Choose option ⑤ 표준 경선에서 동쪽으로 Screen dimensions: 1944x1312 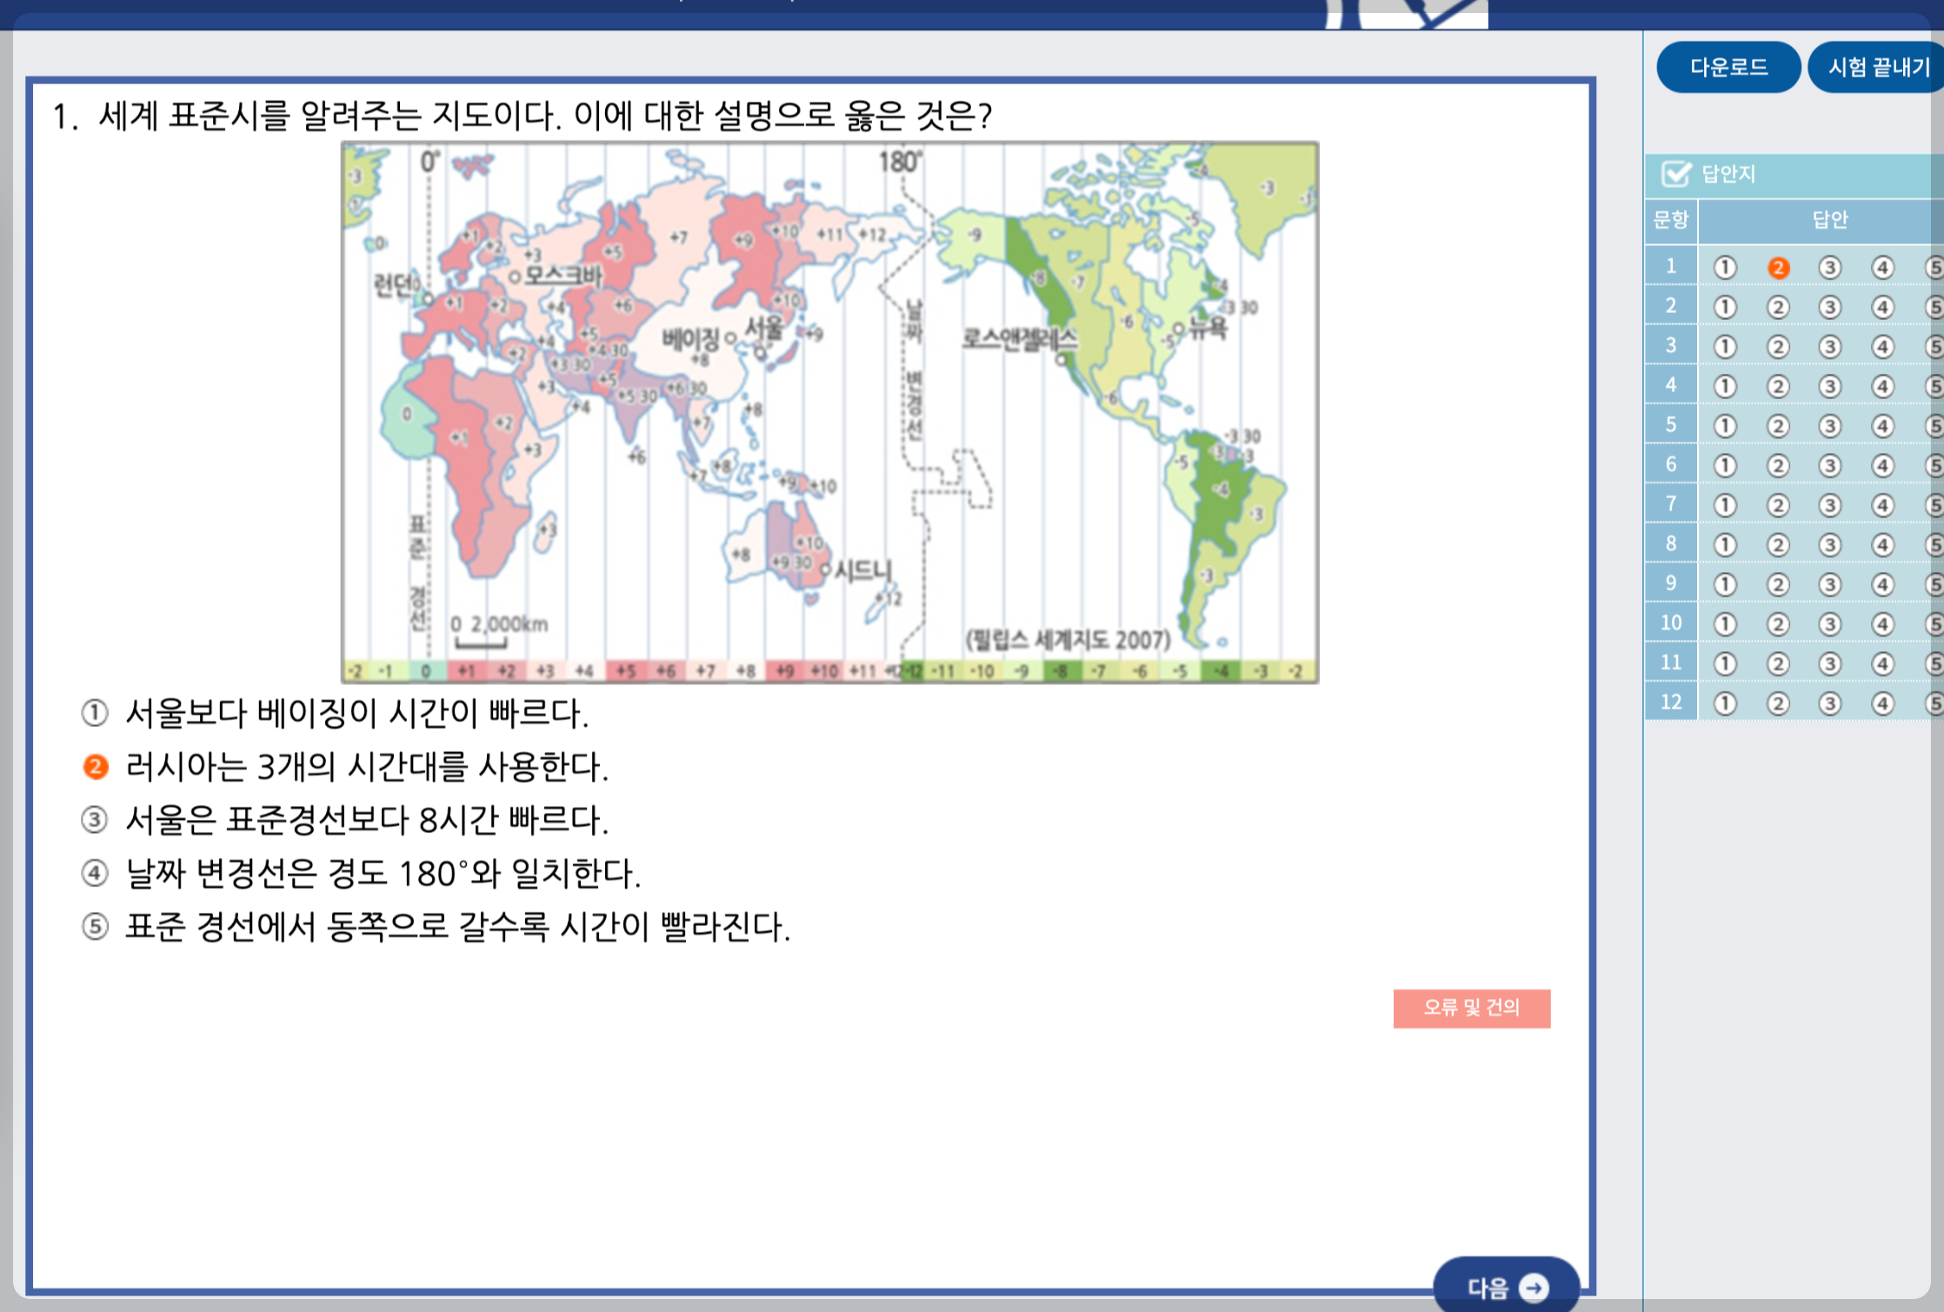click(95, 926)
